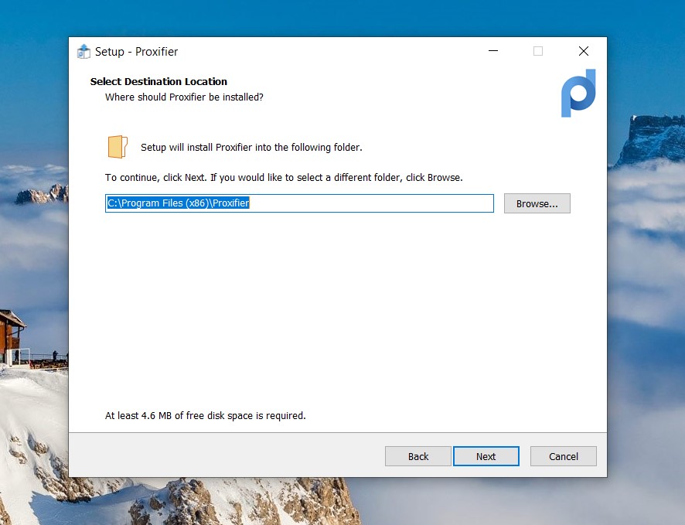Image resolution: width=685 pixels, height=525 pixels.
Task: Click the wooden cabin on desktop wallpaper
Action: [11, 332]
